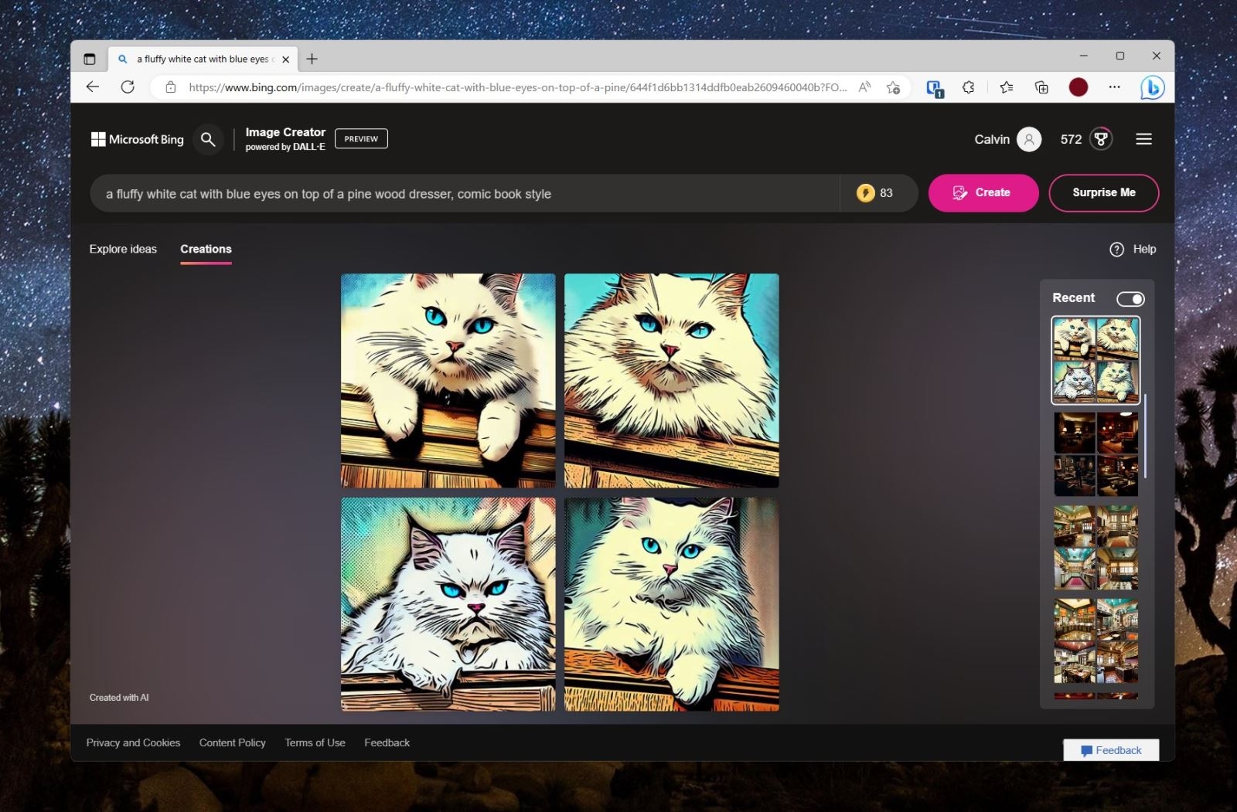Toggle the Recent creations switch

point(1131,299)
